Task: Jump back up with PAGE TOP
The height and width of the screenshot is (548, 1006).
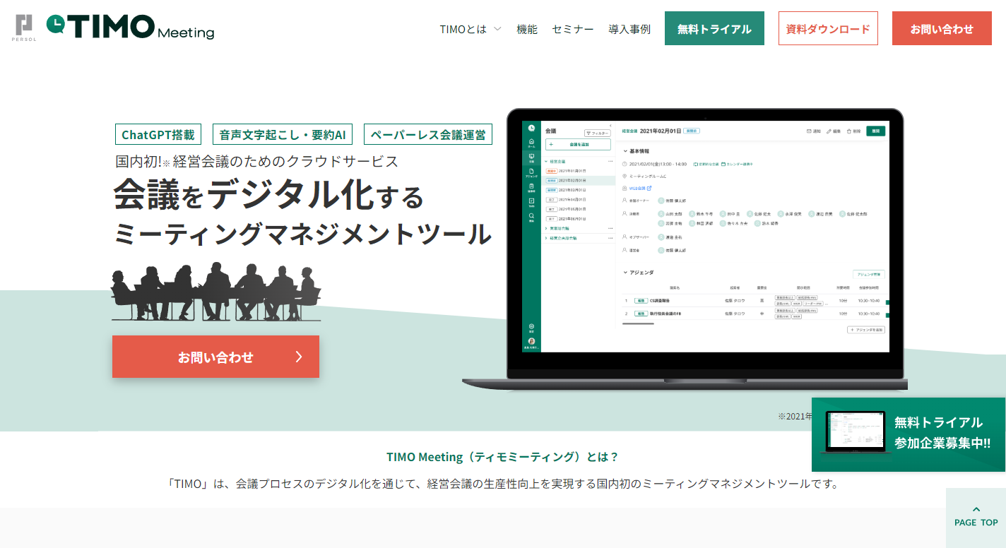Action: tap(976, 517)
